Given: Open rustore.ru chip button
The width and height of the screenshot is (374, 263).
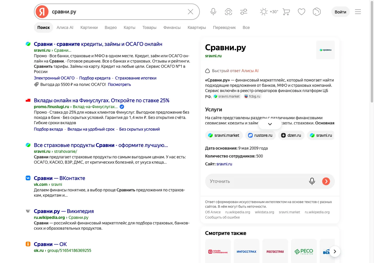Looking at the screenshot, I should click(x=260, y=135).
